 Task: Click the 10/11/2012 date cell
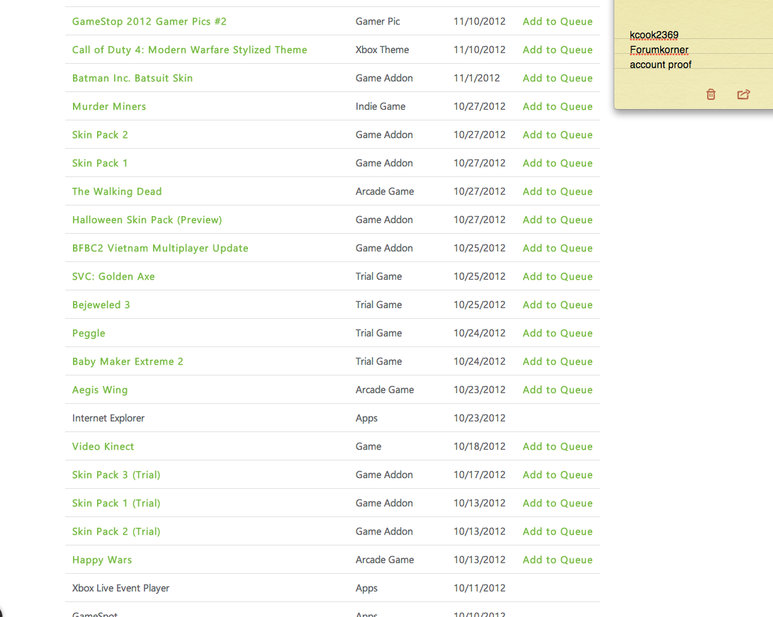(480, 588)
